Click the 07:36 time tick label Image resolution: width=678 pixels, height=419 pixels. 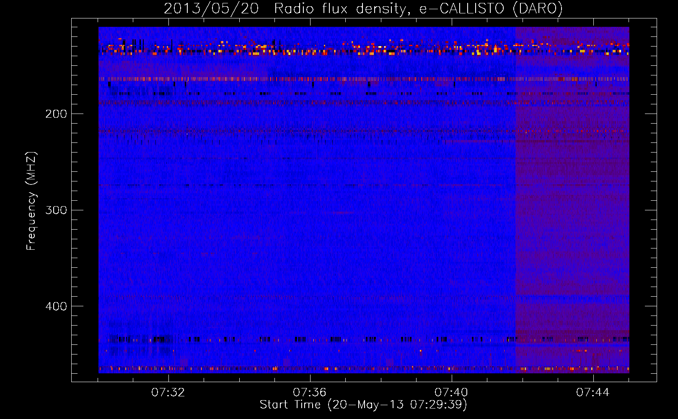[310, 392]
